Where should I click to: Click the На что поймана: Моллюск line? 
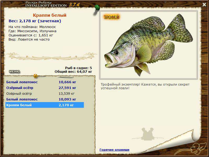[32, 27]
